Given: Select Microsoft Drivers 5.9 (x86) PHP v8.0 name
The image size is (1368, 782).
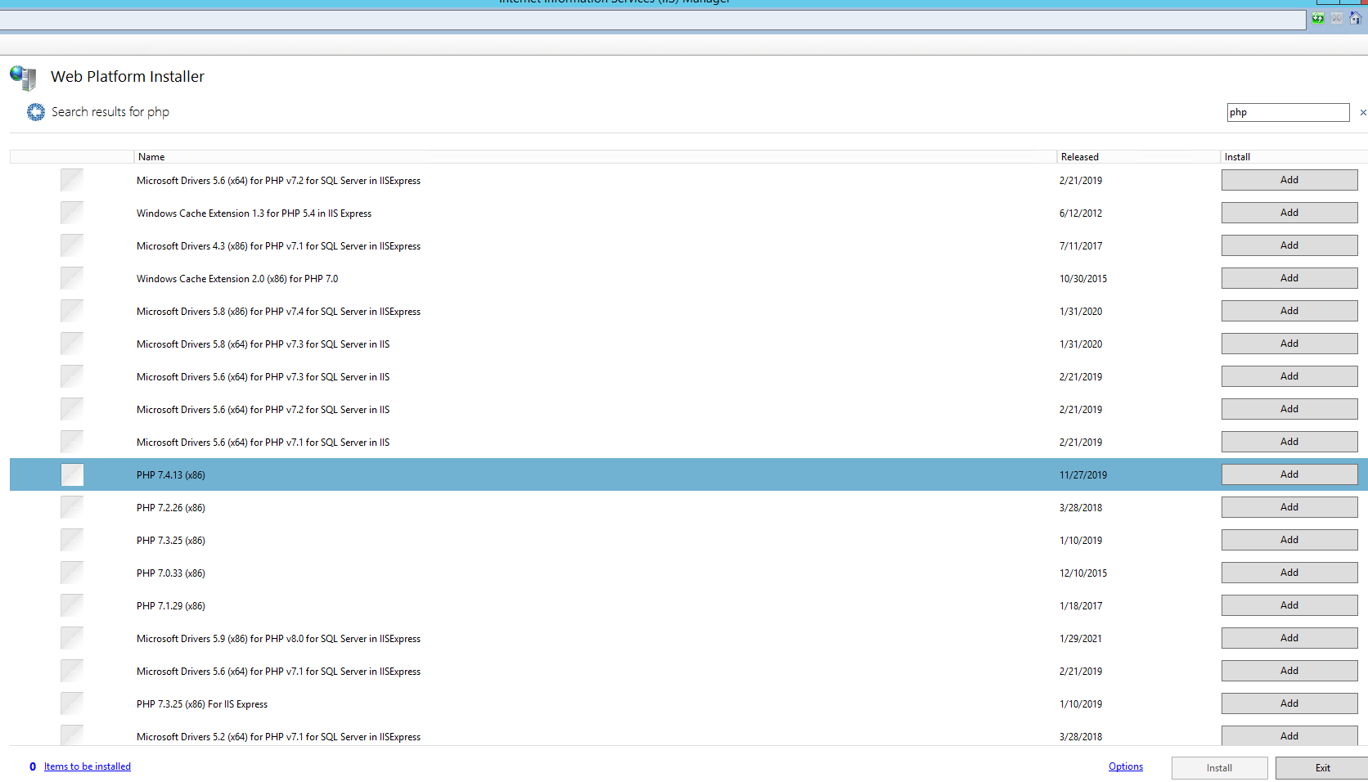Looking at the screenshot, I should [x=278, y=639].
